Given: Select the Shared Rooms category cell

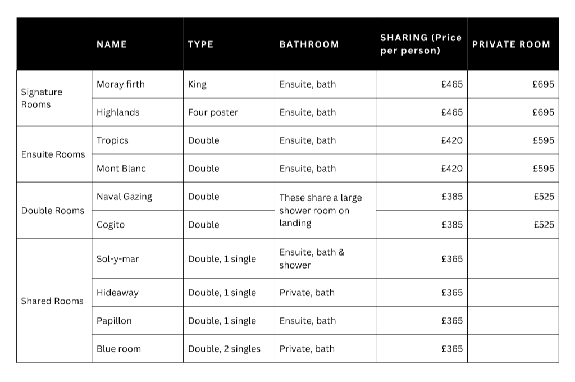Looking at the screenshot, I should 52,301.
